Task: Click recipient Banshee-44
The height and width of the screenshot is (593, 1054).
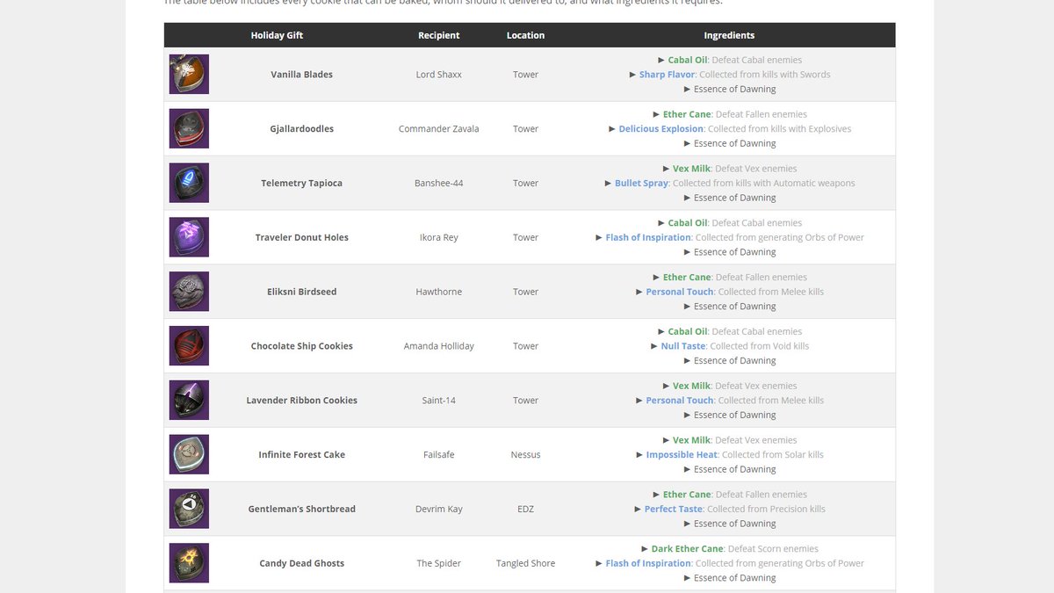Action: (x=438, y=184)
